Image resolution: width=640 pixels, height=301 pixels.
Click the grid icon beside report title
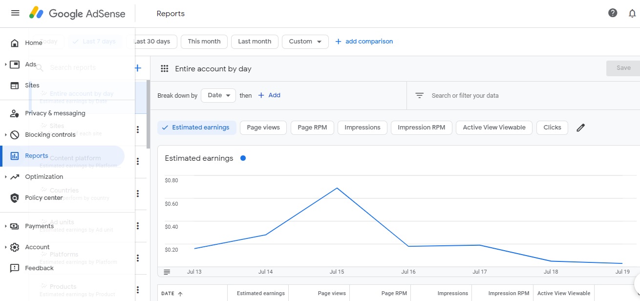click(165, 69)
